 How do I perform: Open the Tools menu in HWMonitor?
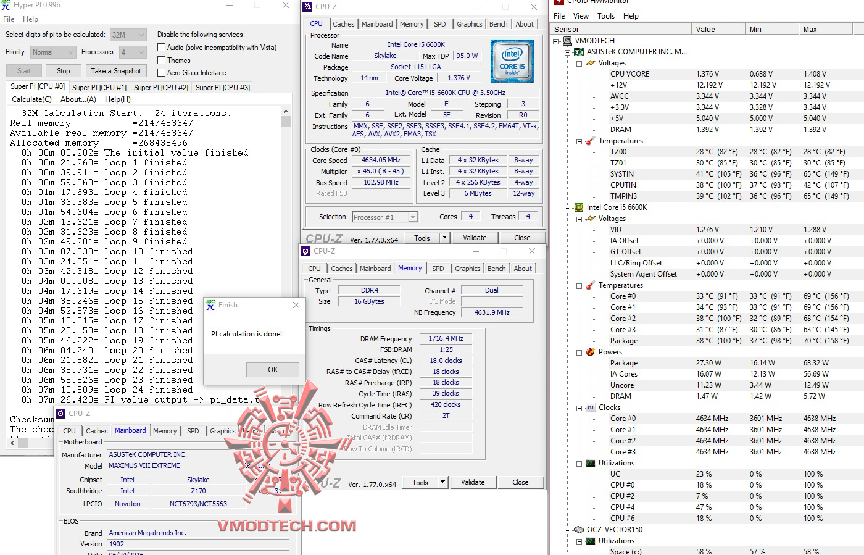click(606, 15)
